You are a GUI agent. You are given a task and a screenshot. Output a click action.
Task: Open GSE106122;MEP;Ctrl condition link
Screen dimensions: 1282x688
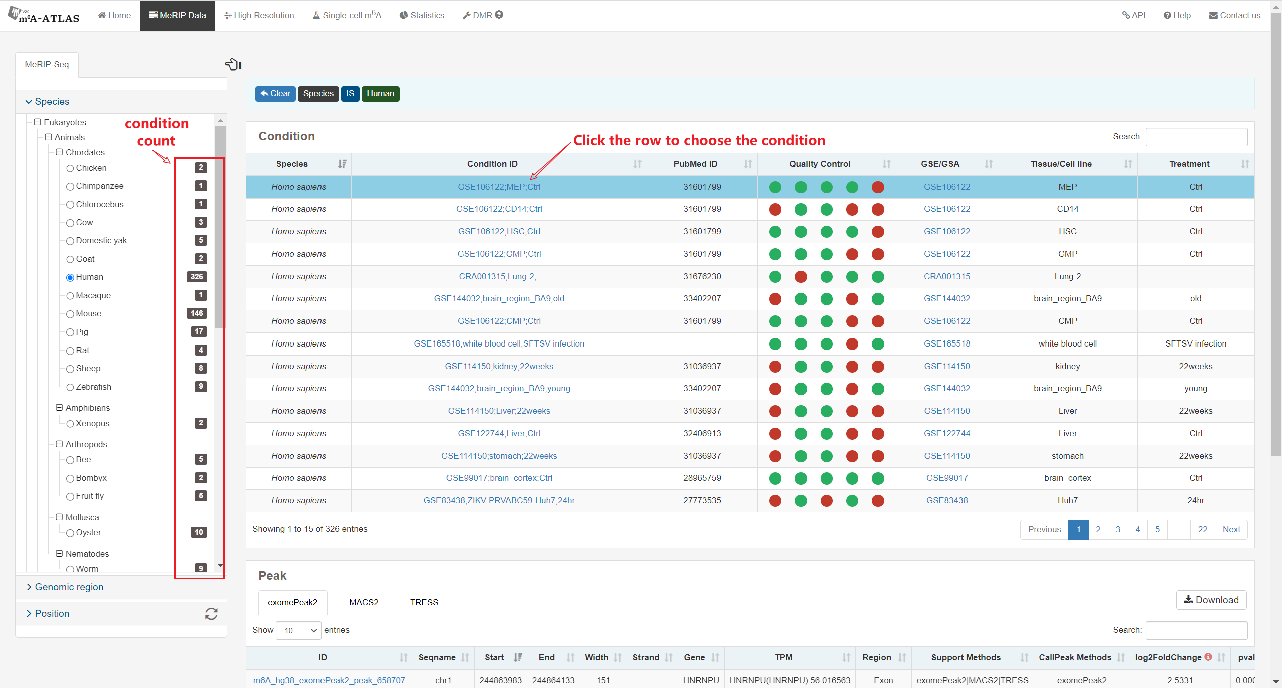point(499,187)
